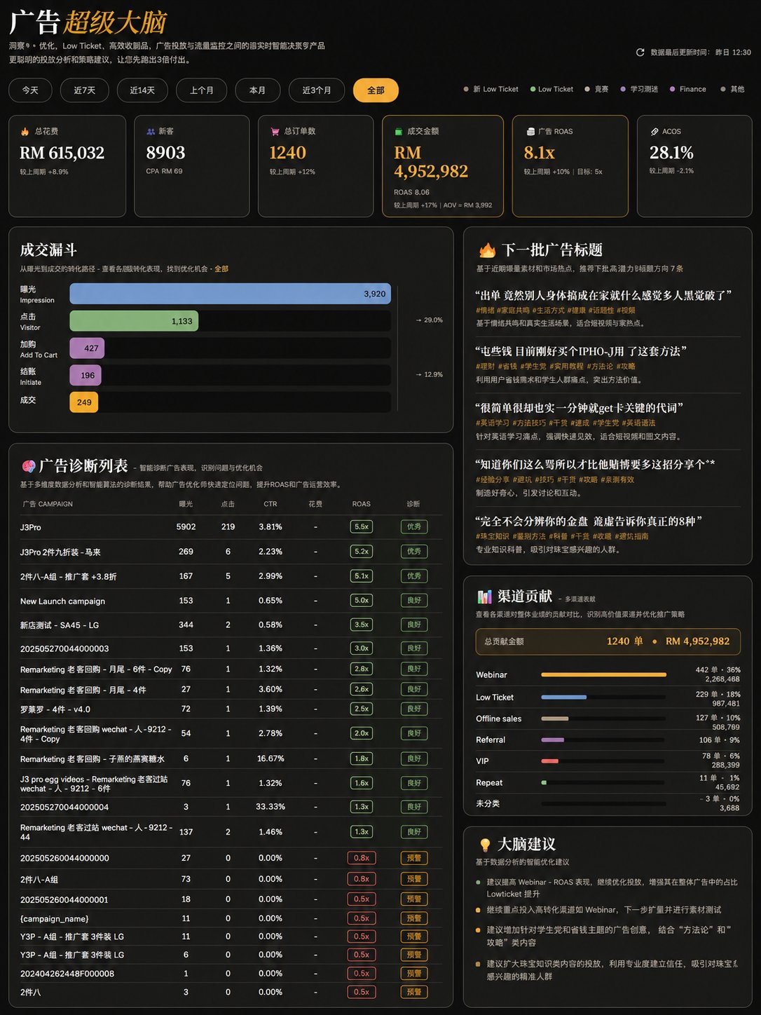The image size is (761, 1015).
Task: Click the yellow Webinar contribution bar
Action: (x=603, y=675)
